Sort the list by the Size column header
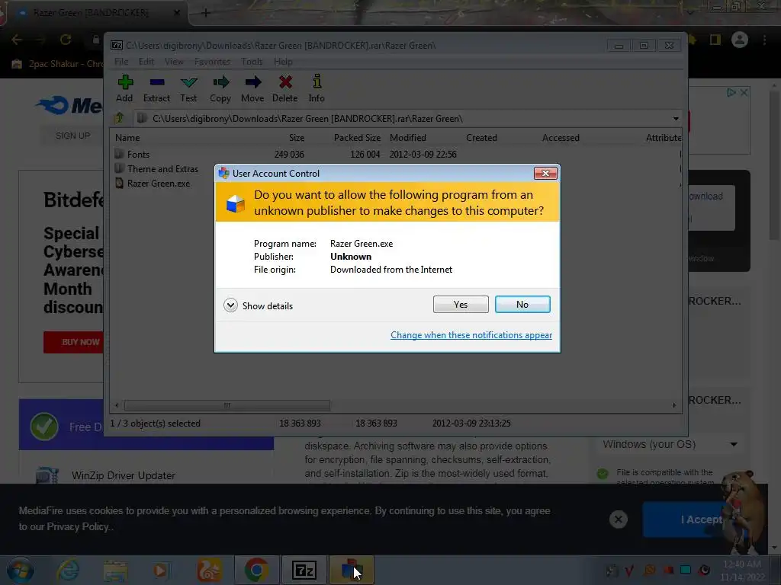The height and width of the screenshot is (585, 781). pyautogui.click(x=297, y=138)
